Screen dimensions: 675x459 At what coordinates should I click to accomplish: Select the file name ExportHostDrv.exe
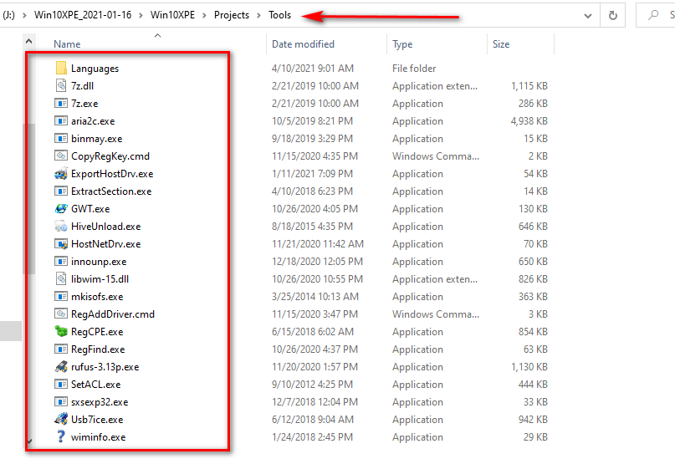[x=112, y=173]
